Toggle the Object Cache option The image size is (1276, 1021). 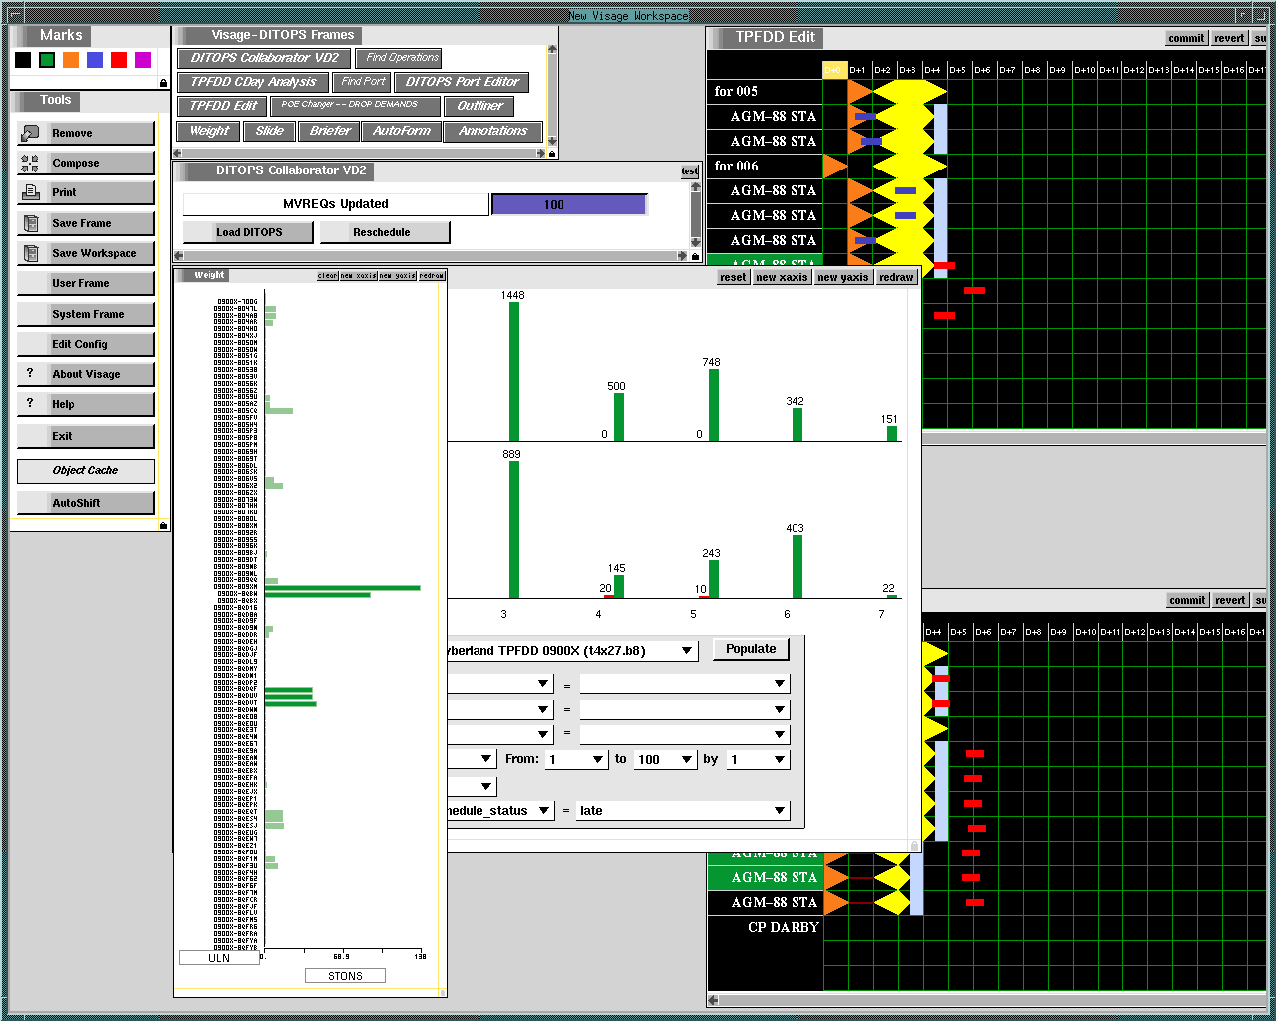(x=85, y=470)
